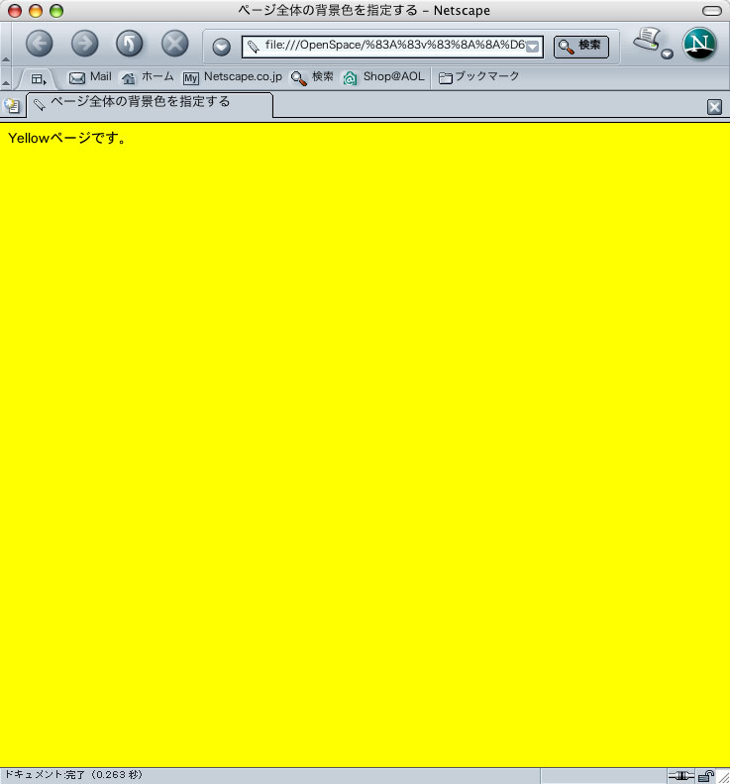Screen dimensions: 730x784
Task: Click the Yellowページです。 page text
Action: tap(67, 139)
